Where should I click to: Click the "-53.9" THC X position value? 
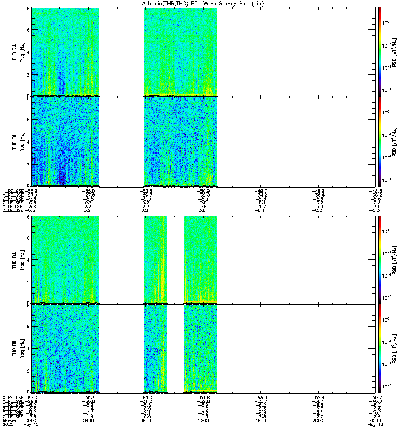[x=260, y=398]
